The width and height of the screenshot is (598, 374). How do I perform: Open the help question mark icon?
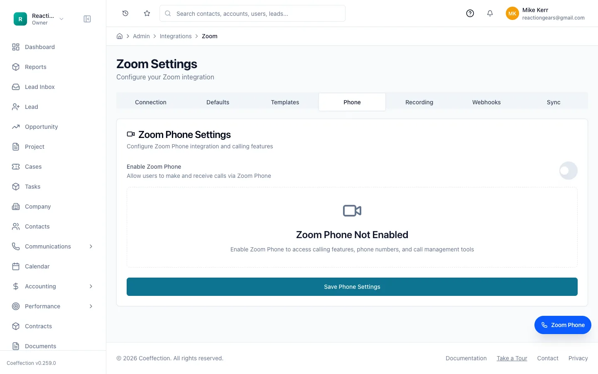tap(470, 13)
